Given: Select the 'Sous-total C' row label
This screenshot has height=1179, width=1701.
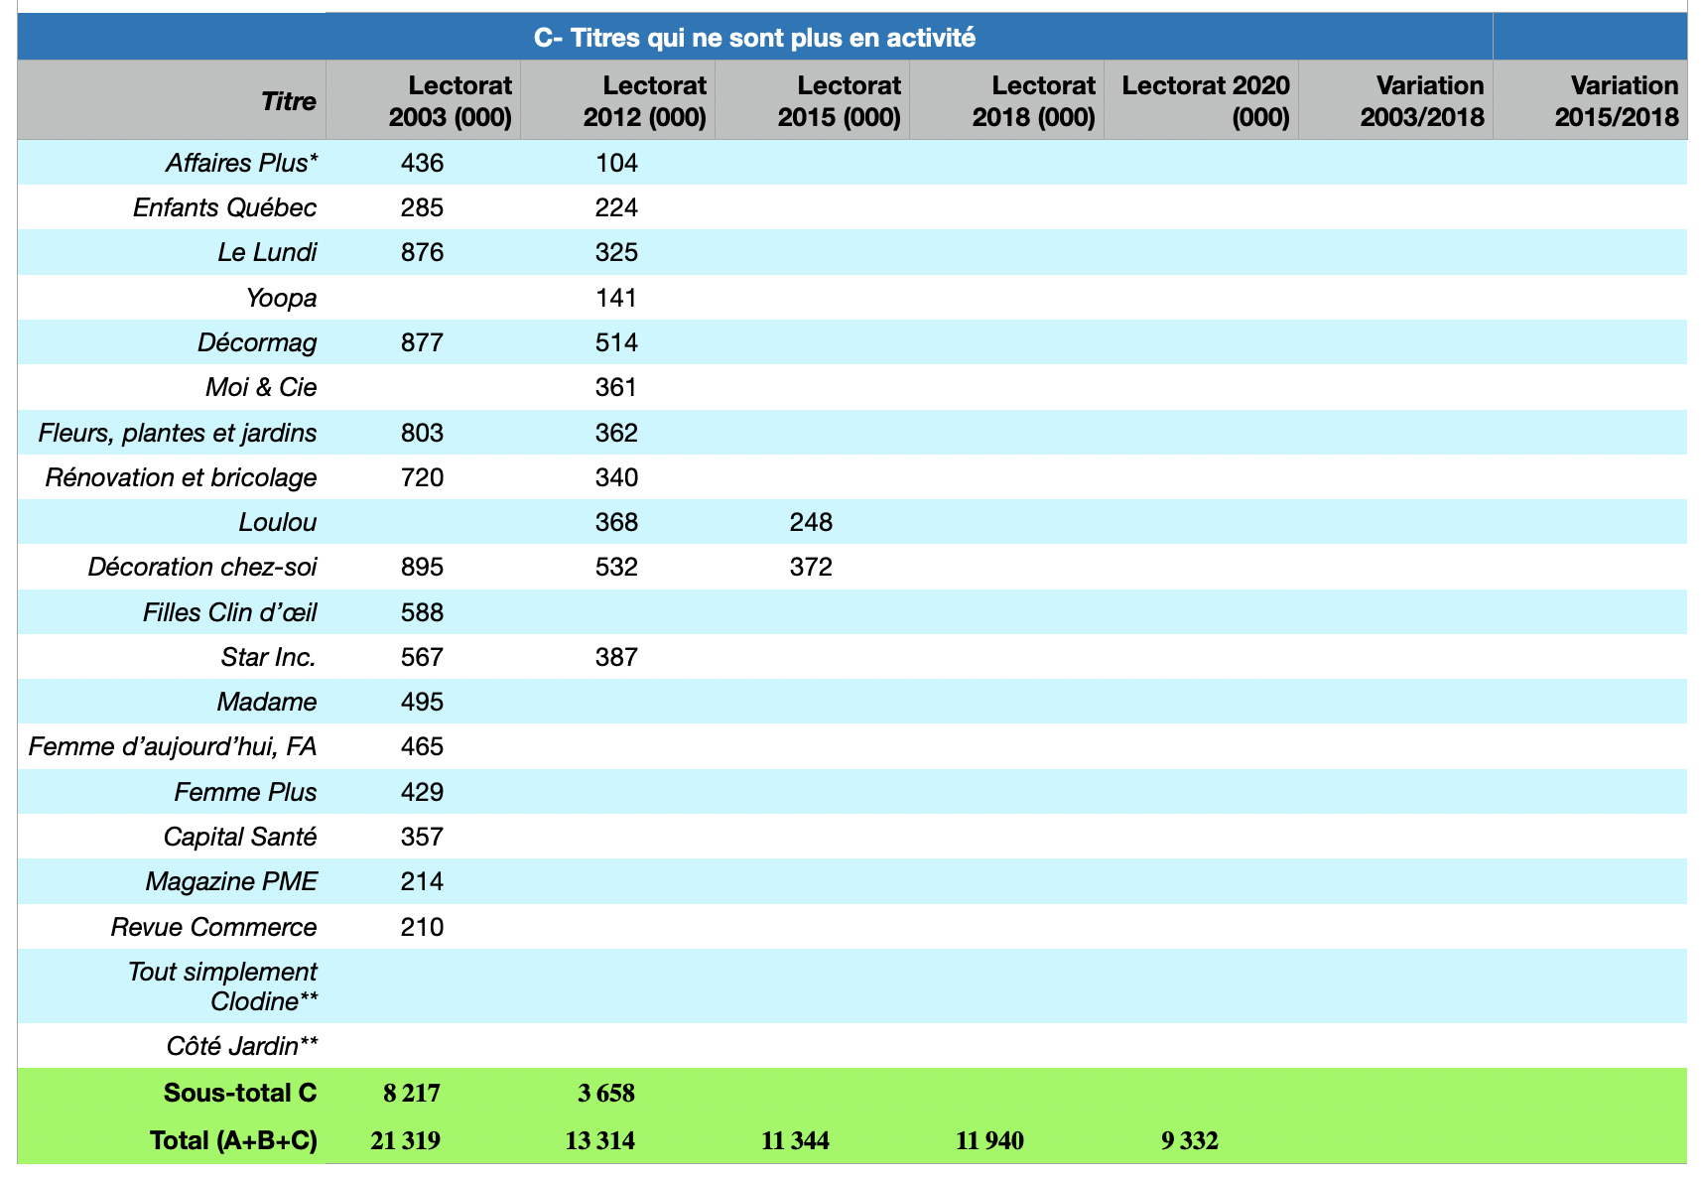Looking at the screenshot, I should click(x=240, y=1093).
